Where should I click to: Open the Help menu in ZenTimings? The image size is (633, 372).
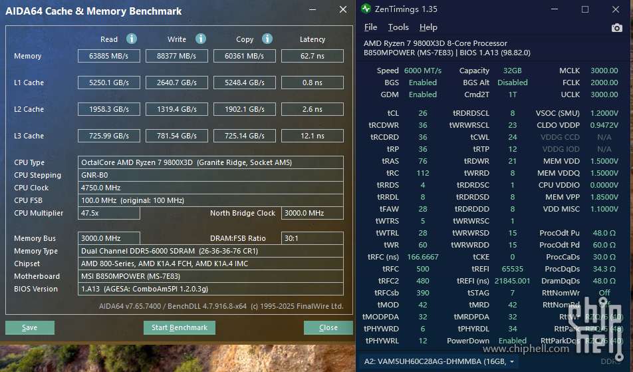click(428, 27)
